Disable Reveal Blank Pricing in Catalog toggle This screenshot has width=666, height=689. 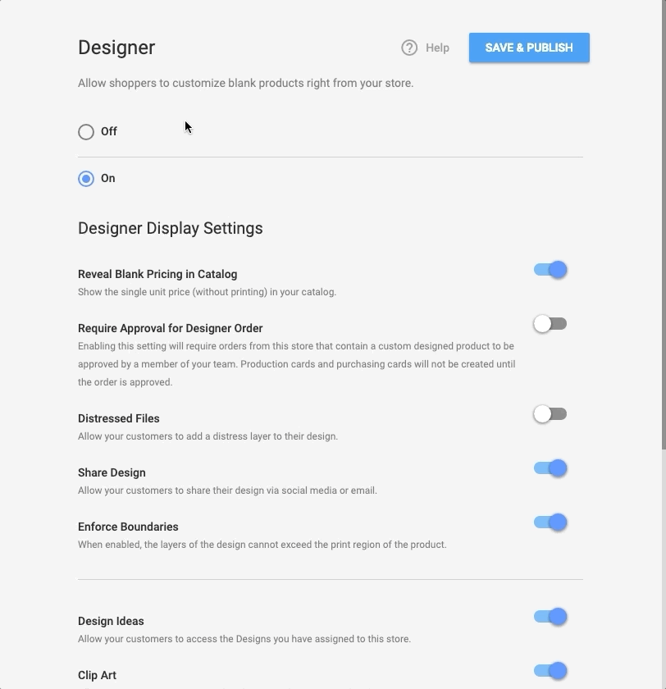pos(550,270)
